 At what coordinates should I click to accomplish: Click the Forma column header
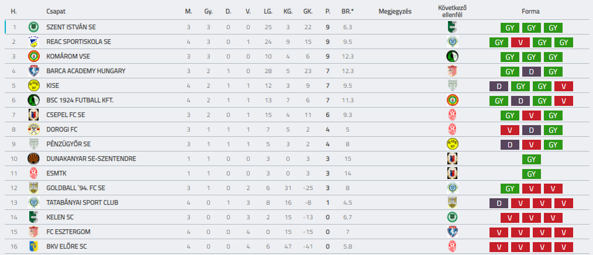click(530, 11)
